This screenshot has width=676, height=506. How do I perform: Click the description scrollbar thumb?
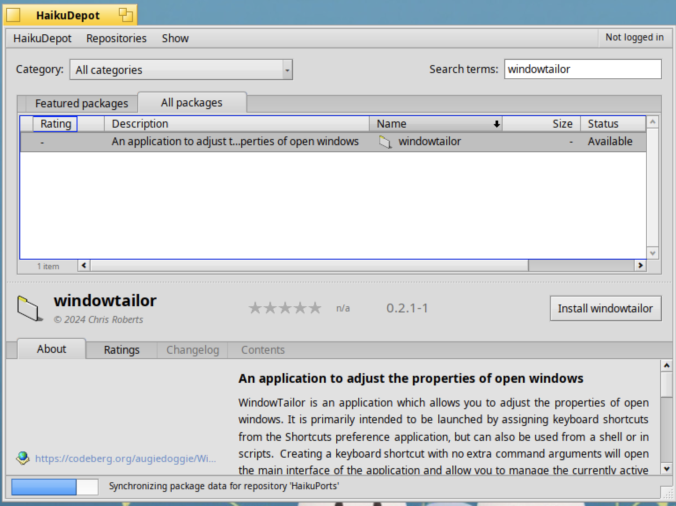coord(666,385)
